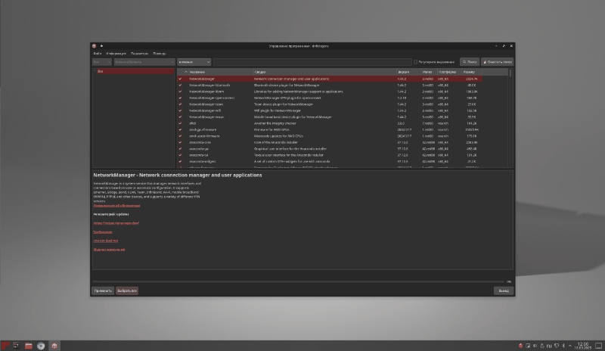Click 'Another file integrity checker' summary
The image size is (605, 351).
point(275,123)
